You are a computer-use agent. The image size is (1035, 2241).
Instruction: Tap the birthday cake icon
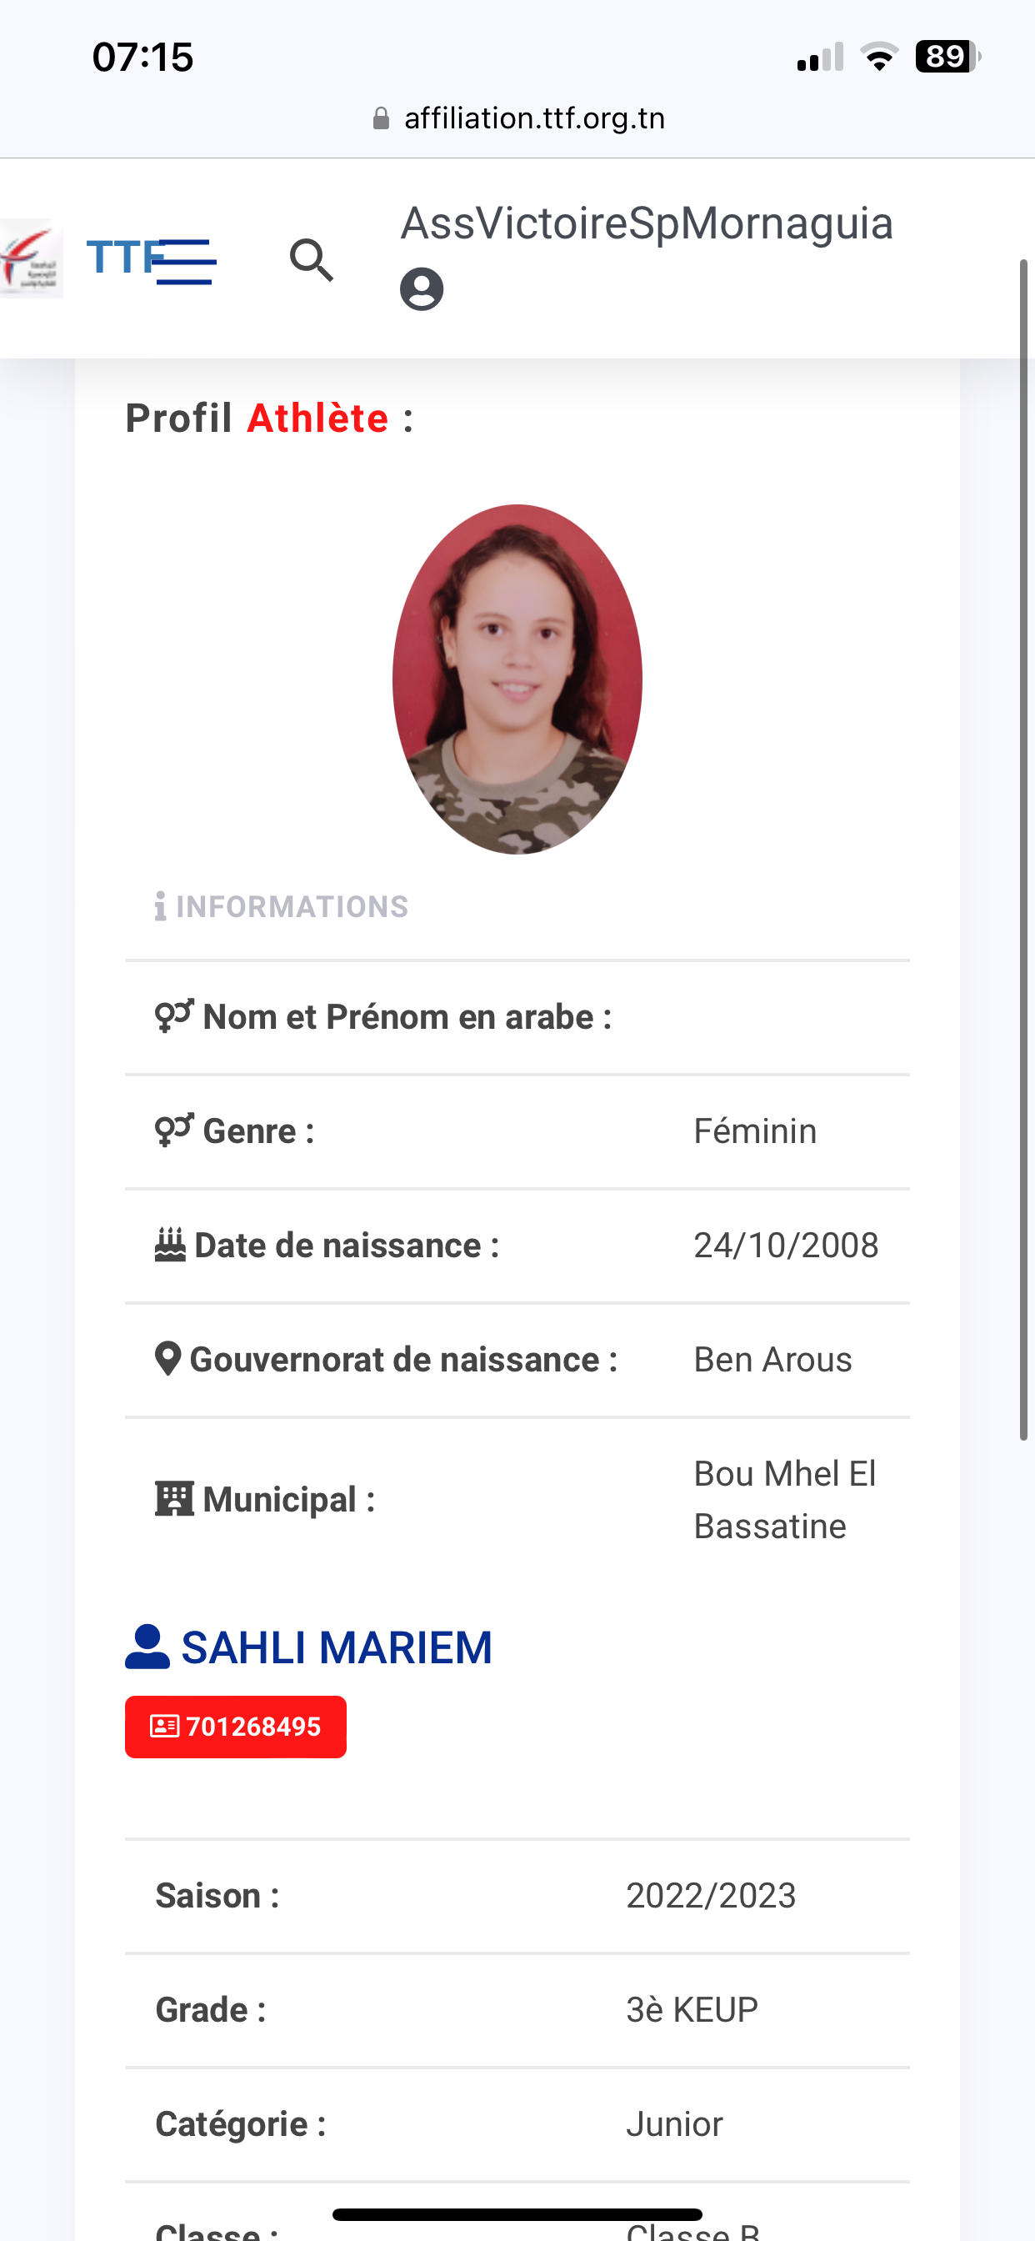[x=171, y=1245]
